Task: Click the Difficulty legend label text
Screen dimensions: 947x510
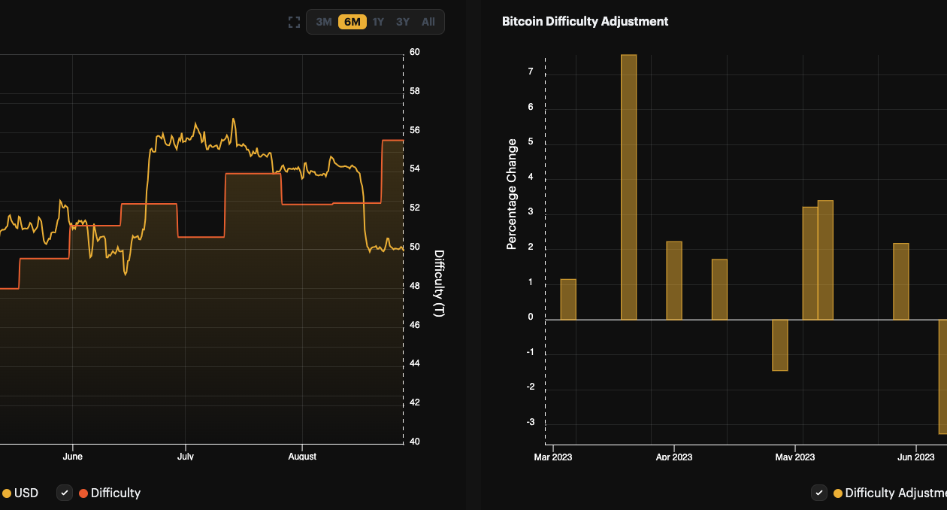Action: [116, 493]
